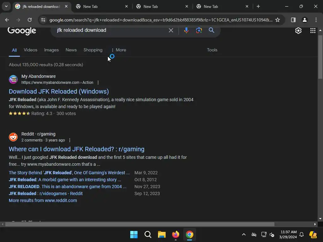Clear the Google search box
The image size is (323, 242).
pyautogui.click(x=171, y=31)
